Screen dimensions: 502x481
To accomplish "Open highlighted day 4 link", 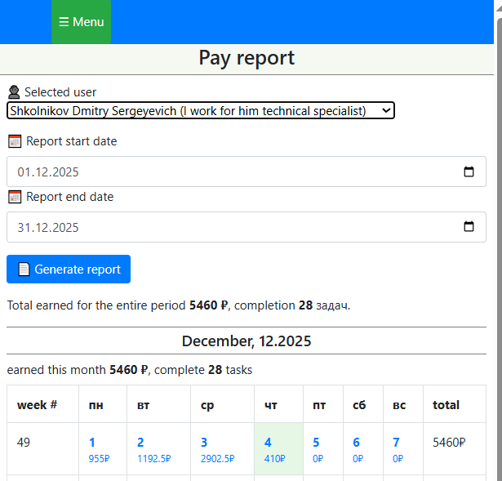I will point(268,443).
